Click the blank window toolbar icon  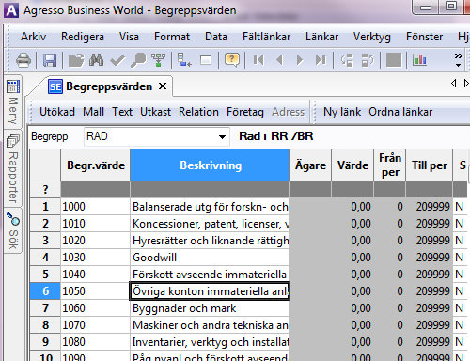click(206, 60)
